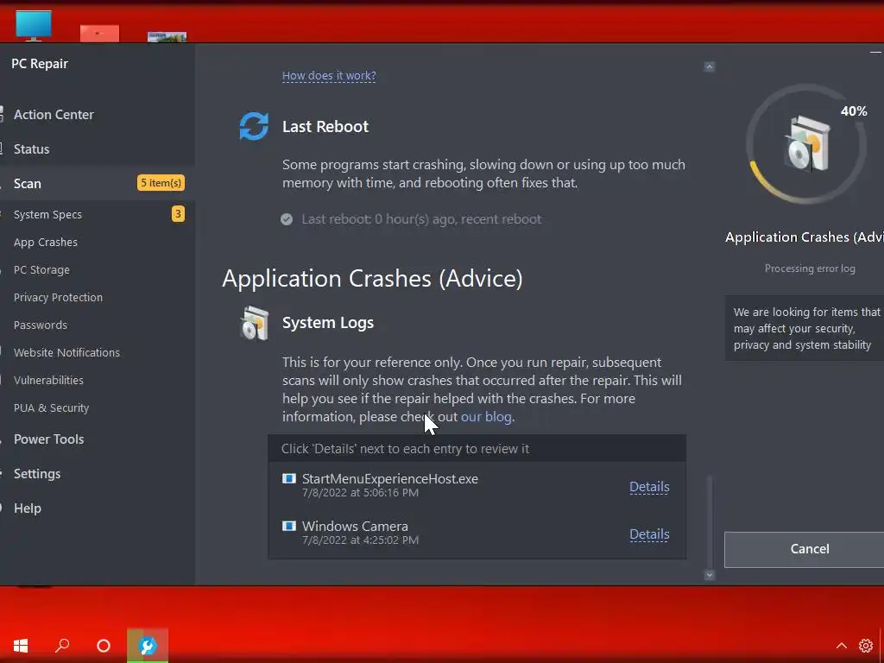Click the last reboot status line
Image resolution: width=884 pixels, height=663 pixels.
pos(421,219)
